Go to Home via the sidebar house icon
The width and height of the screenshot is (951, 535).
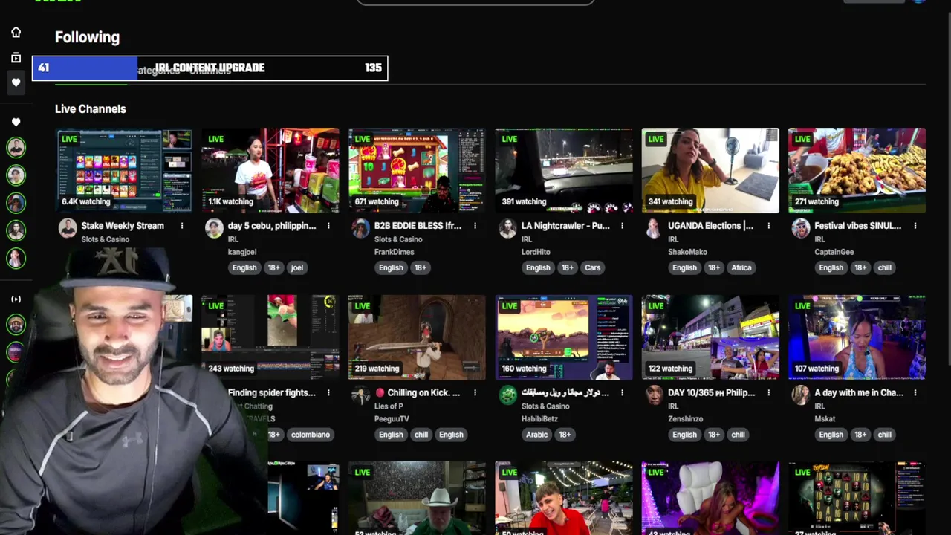click(x=16, y=32)
